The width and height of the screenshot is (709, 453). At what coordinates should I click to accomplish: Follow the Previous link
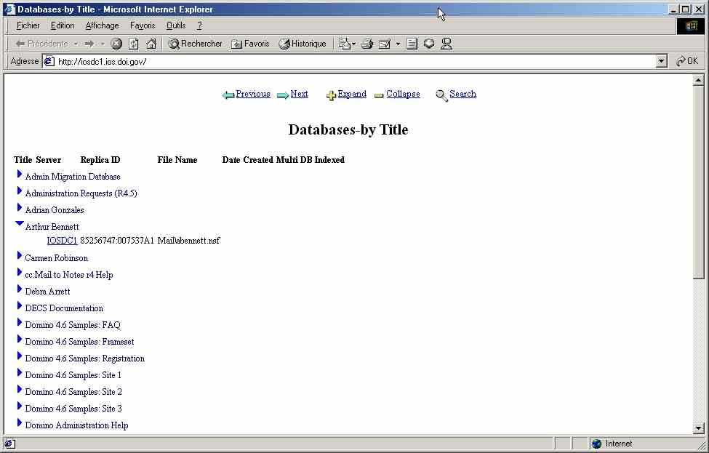(253, 94)
